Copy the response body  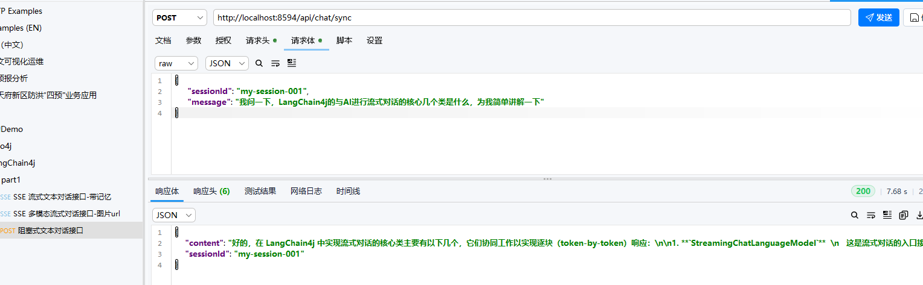pos(904,215)
